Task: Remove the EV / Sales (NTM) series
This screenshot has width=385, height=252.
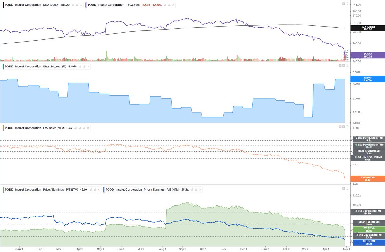Action: pyautogui.click(x=88, y=128)
